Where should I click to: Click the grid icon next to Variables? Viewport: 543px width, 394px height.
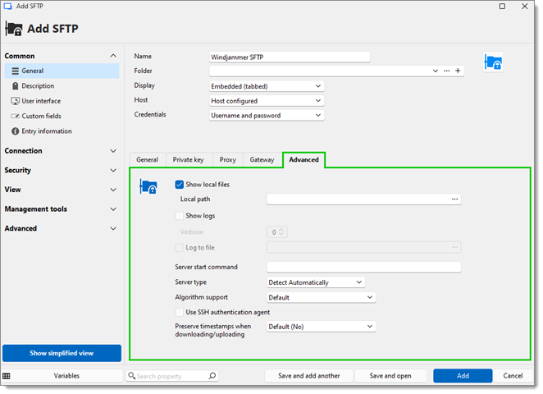[x=7, y=376]
